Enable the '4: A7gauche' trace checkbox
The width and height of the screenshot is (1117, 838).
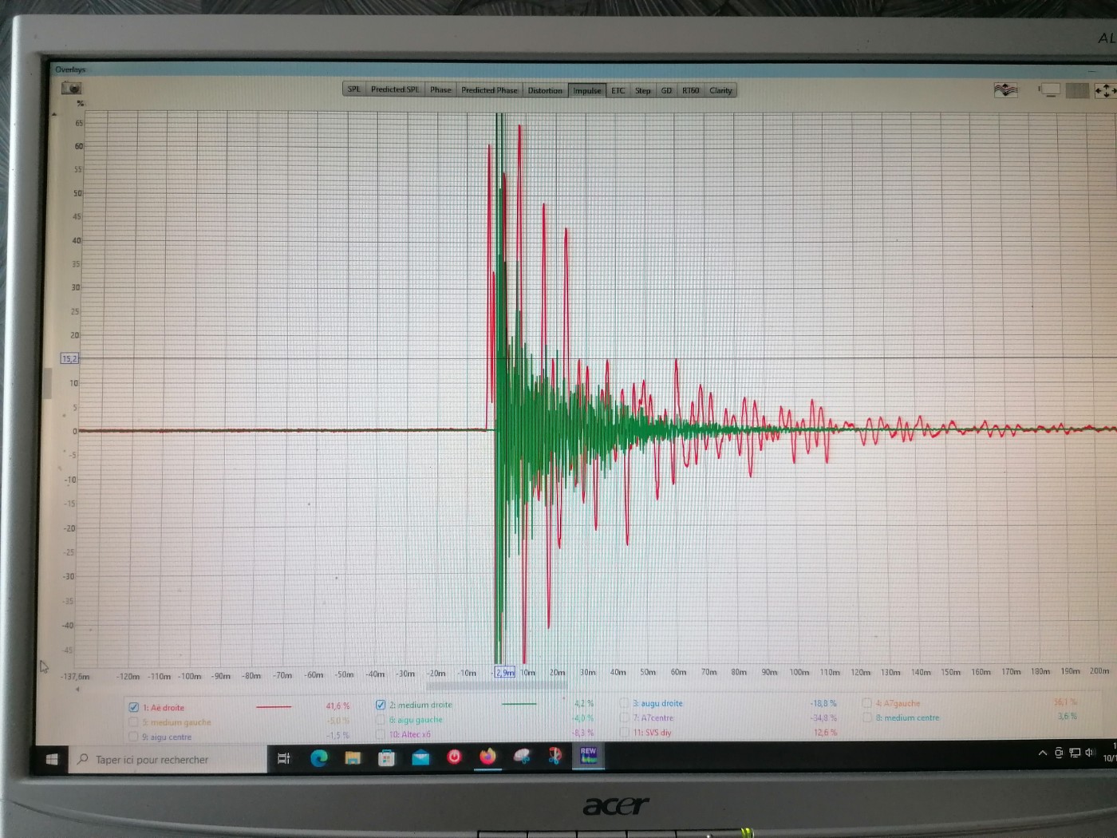point(866,703)
